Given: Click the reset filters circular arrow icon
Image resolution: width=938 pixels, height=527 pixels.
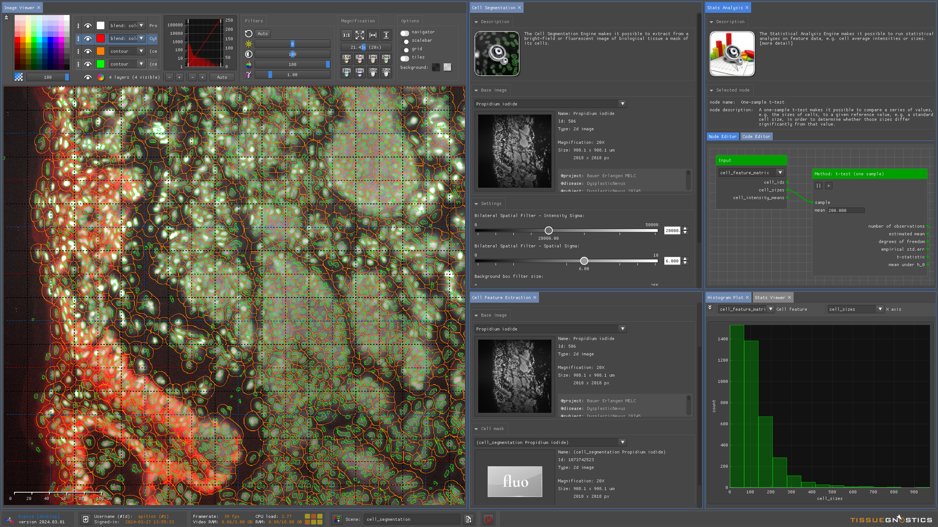Looking at the screenshot, I should tap(249, 34).
